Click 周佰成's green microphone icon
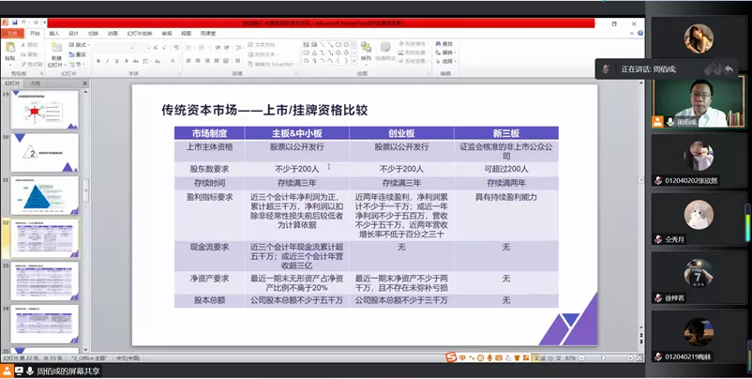 [659, 121]
